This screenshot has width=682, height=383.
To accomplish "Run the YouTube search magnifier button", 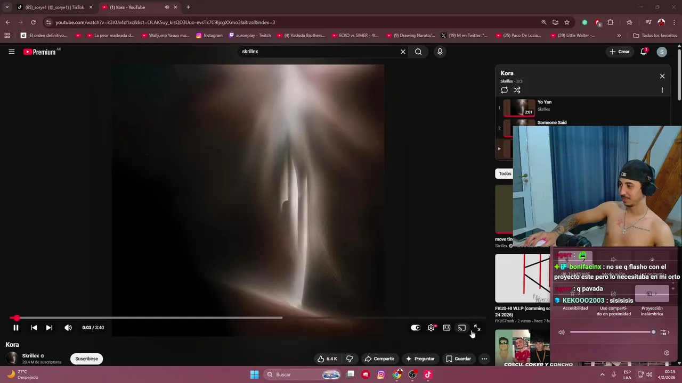I will click(418, 52).
